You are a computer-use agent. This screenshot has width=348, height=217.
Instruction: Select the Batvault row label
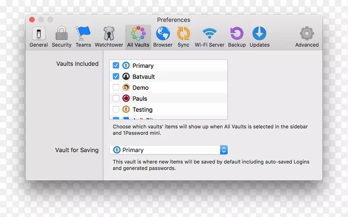pyautogui.click(x=144, y=77)
